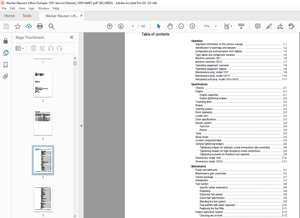
Task: Open the Window menu
Action: pyautogui.click(x=44, y=8)
